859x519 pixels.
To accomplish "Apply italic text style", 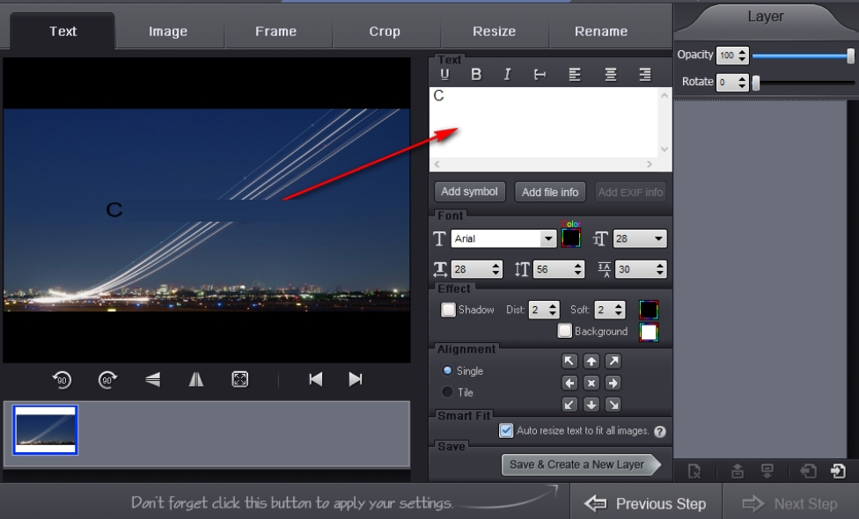I will click(x=507, y=75).
